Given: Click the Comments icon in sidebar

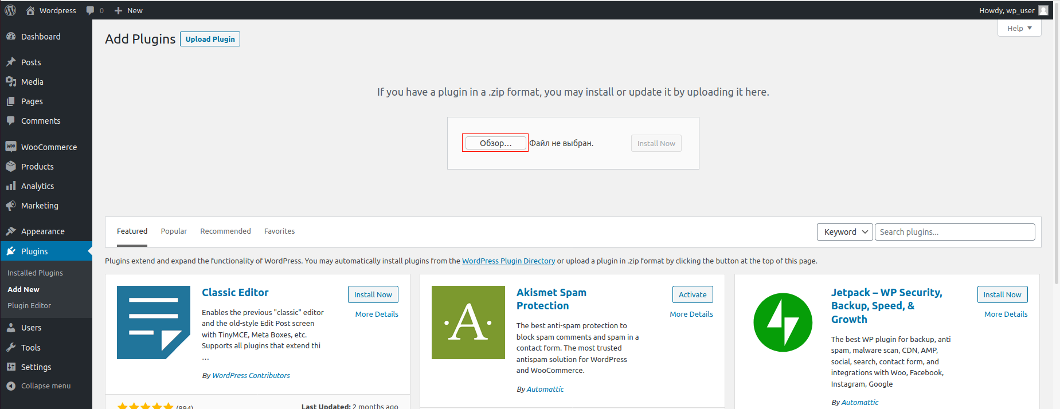Looking at the screenshot, I should pos(11,120).
